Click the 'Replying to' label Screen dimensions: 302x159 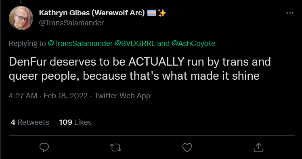click(x=27, y=43)
